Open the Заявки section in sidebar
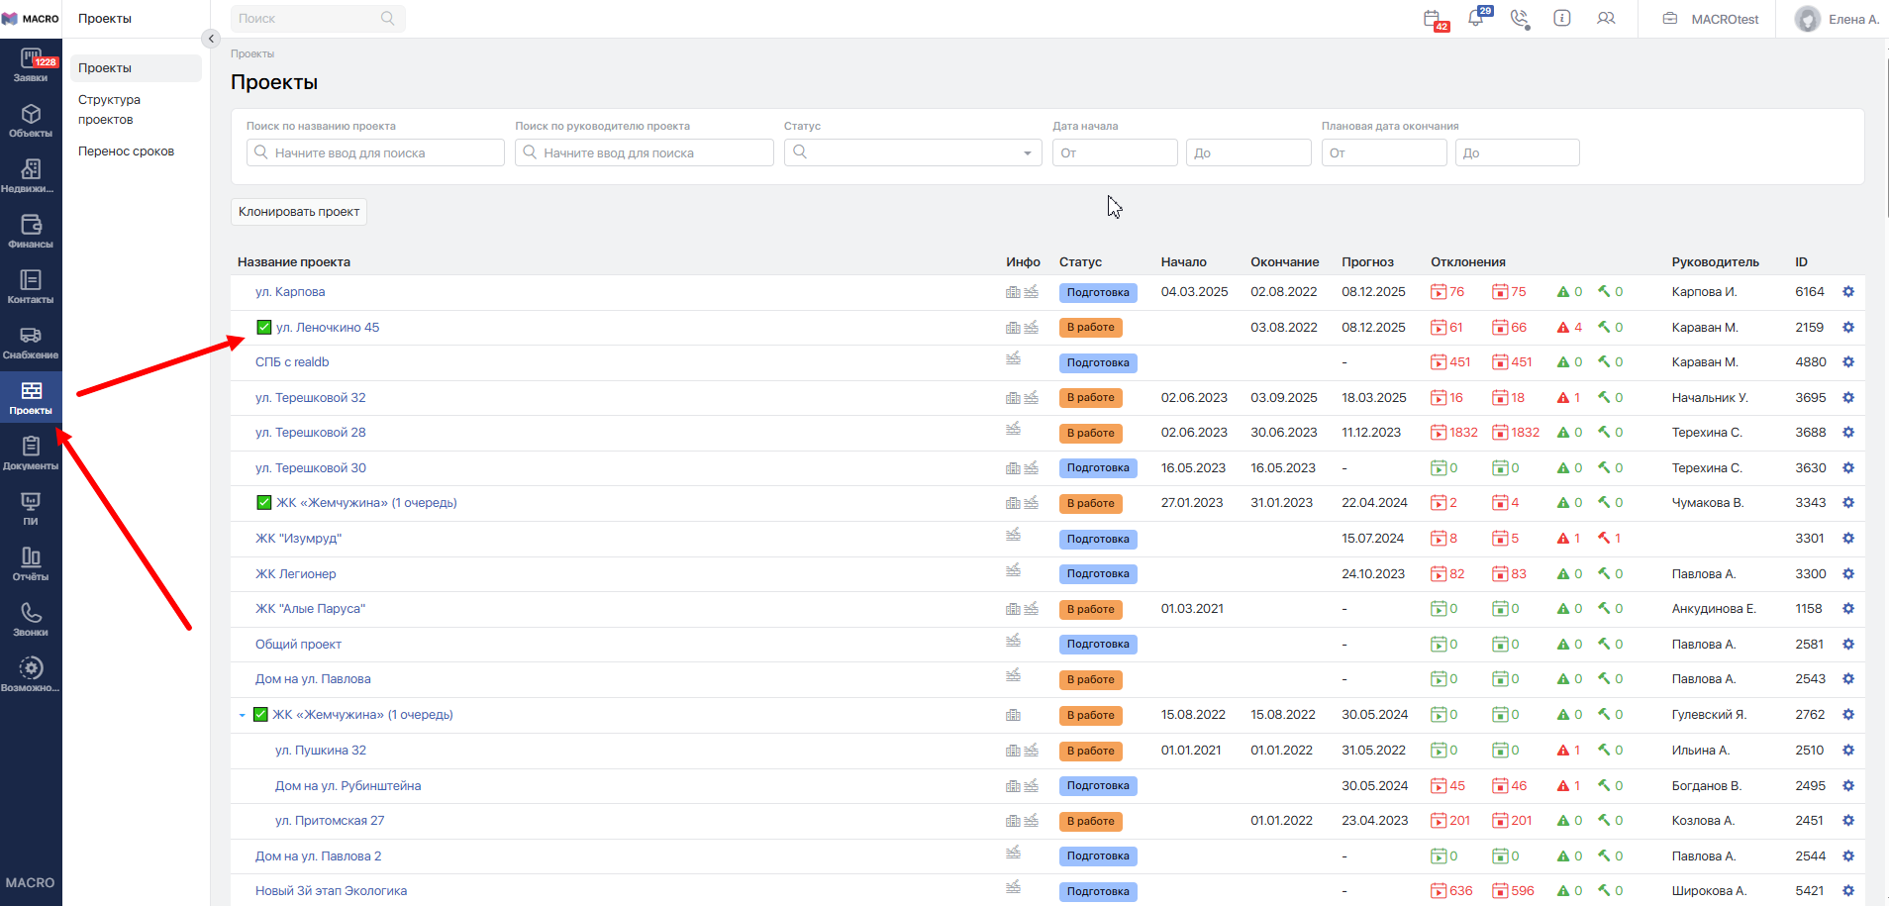The height and width of the screenshot is (906, 1889). pyautogui.click(x=31, y=65)
